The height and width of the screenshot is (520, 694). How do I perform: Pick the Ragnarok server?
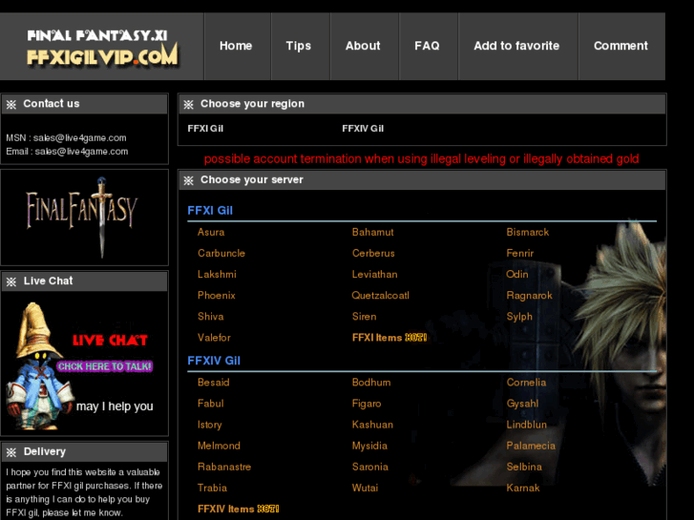point(530,296)
